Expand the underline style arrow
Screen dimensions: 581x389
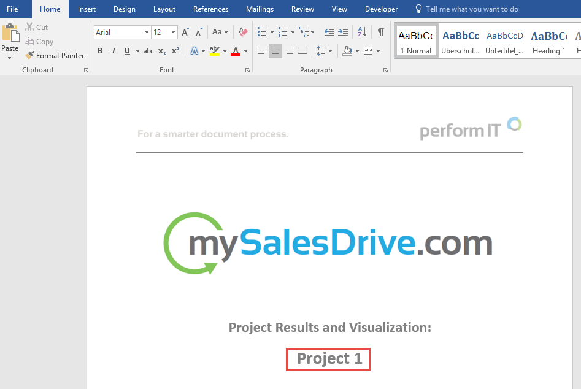click(137, 51)
